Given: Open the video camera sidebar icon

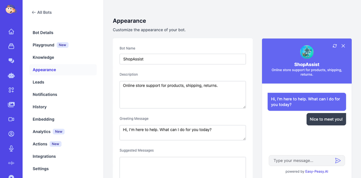Looking at the screenshot, I should (x=11, y=119).
